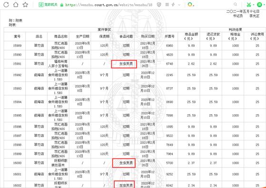
Task: Toggle reader mode icon in address bar
Action: (x=167, y=5)
